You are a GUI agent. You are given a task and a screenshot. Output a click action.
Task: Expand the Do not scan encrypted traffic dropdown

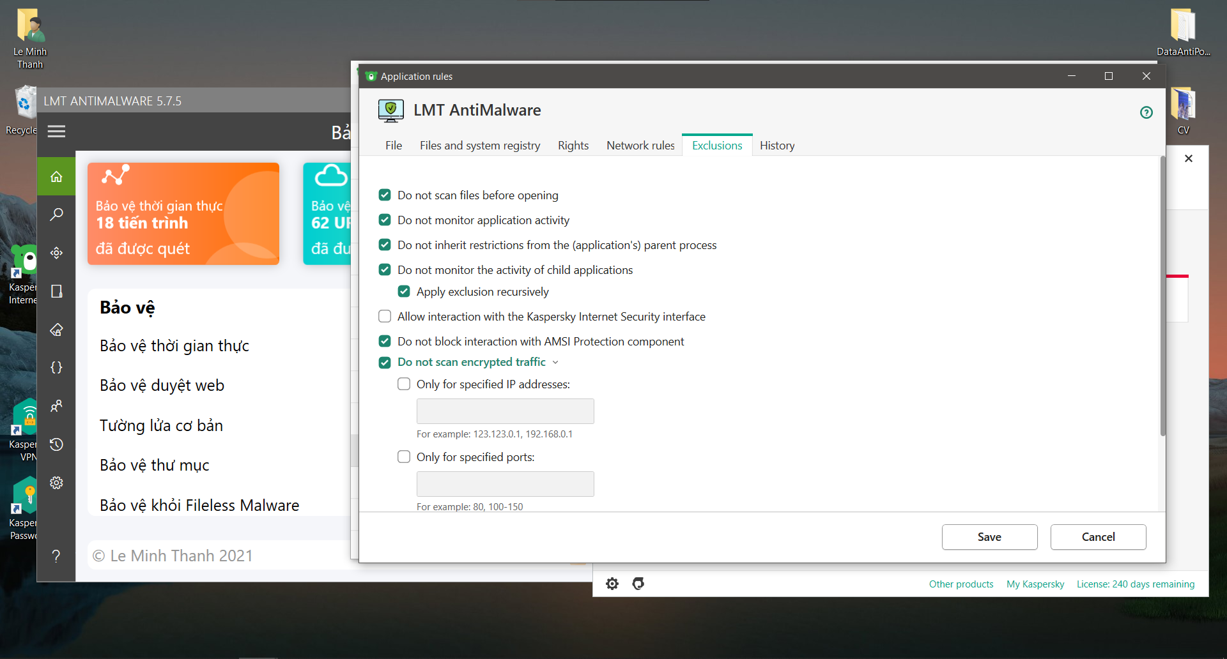pos(555,362)
